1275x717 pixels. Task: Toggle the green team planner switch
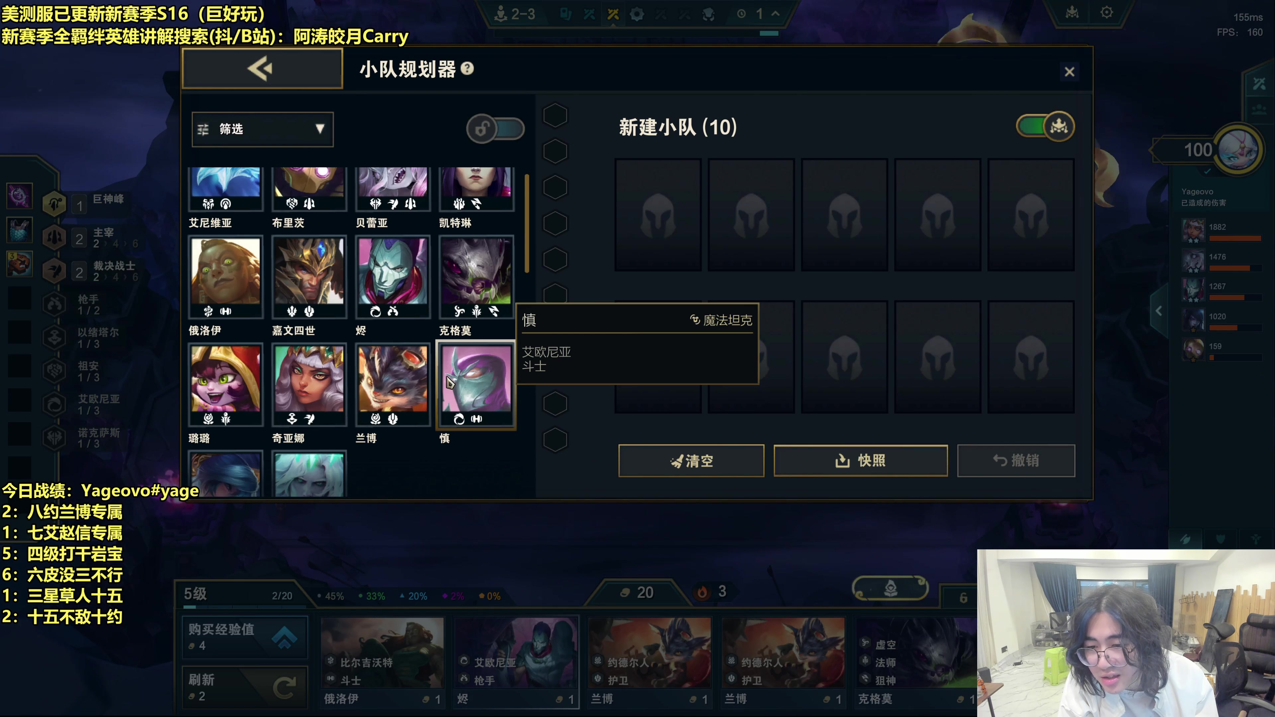(1045, 126)
